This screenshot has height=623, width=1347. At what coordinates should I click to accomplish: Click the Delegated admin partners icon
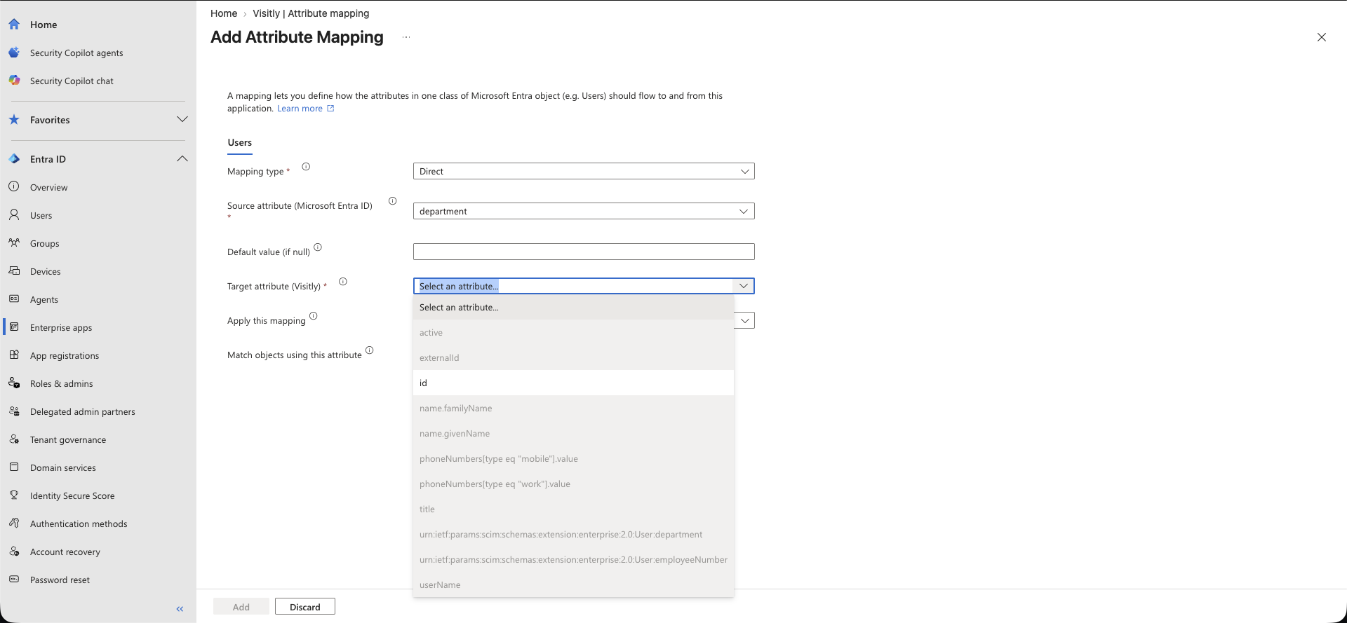coord(14,411)
